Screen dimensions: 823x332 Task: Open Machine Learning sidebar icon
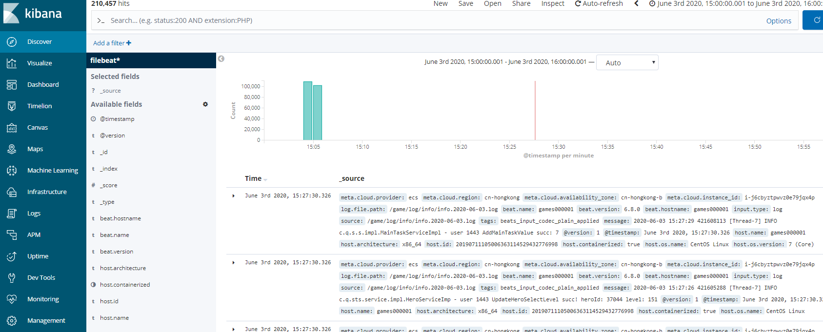[12, 170]
